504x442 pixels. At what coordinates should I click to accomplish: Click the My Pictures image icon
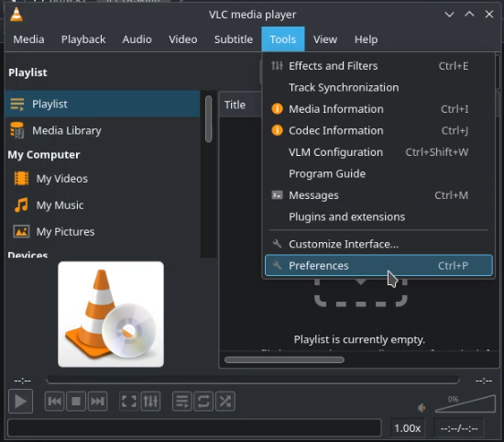[x=21, y=232]
